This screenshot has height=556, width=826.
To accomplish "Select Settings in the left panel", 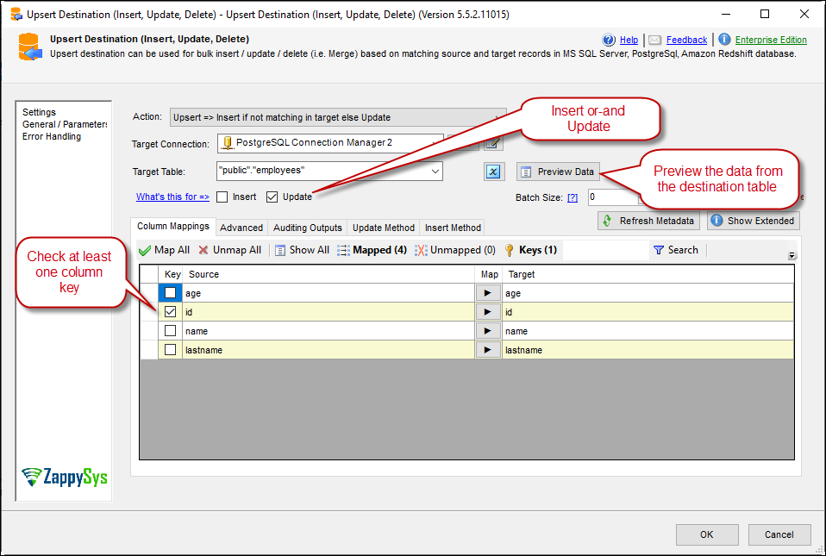I will pyautogui.click(x=39, y=112).
